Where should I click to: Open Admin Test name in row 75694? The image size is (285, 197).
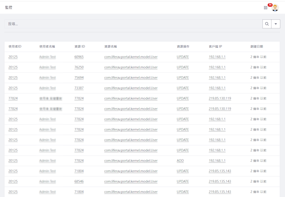click(47, 78)
